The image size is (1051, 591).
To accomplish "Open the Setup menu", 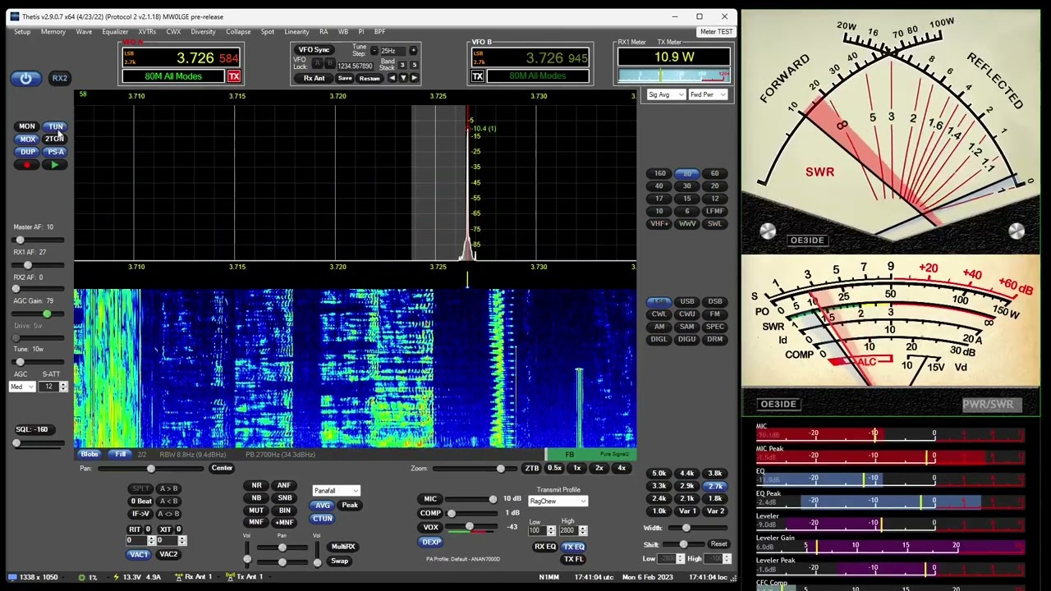I will [22, 32].
